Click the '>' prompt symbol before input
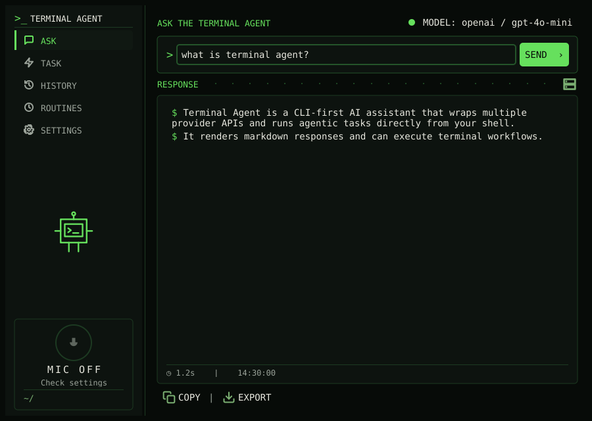This screenshot has height=421, width=592. tap(170, 55)
